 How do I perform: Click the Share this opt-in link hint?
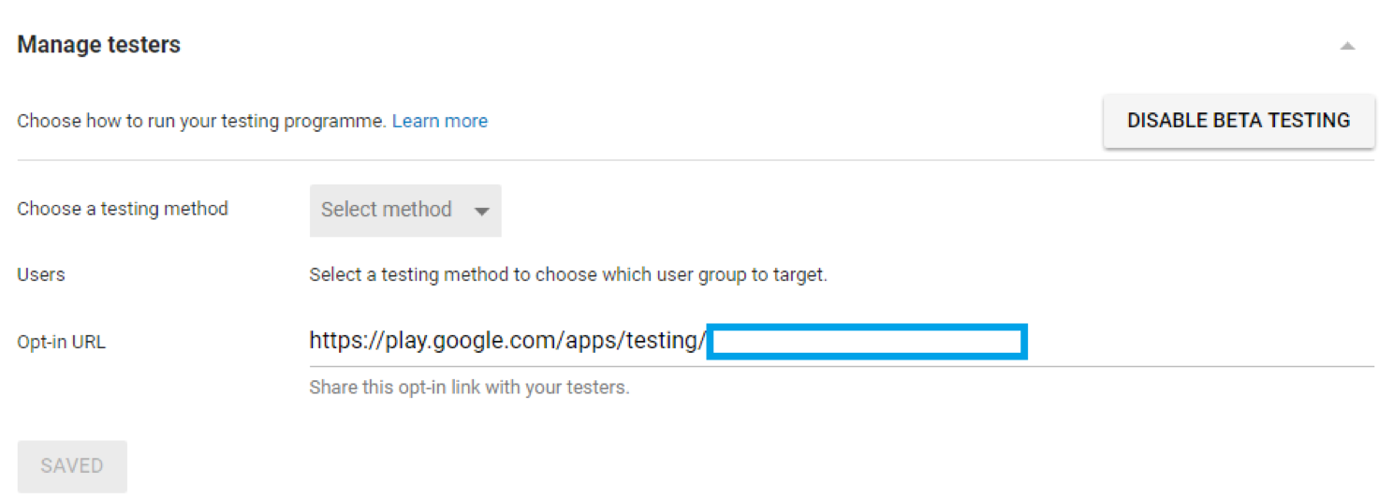pos(469,388)
